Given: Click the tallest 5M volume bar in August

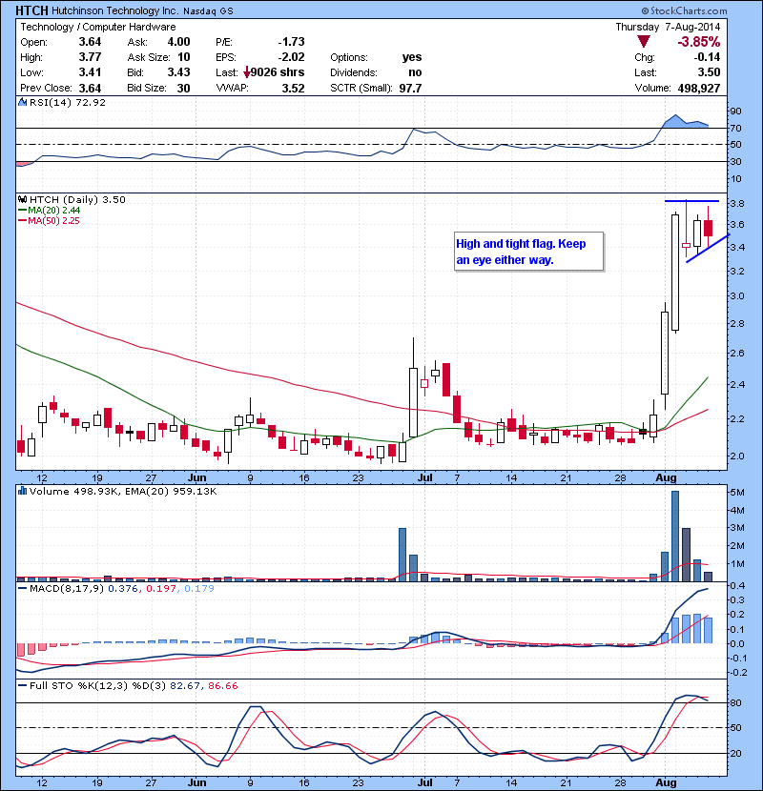Looking at the screenshot, I should click(675, 536).
